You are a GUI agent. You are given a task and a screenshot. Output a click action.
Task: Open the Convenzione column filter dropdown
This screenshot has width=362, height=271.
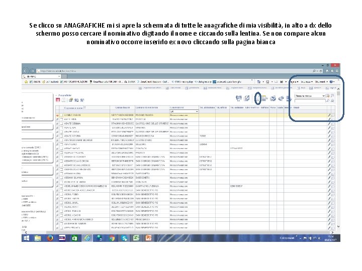pyautogui.click(x=184, y=111)
